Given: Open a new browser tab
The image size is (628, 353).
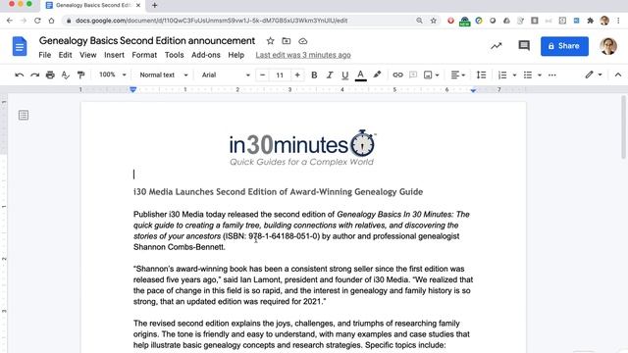Looking at the screenshot, I should 155,5.
